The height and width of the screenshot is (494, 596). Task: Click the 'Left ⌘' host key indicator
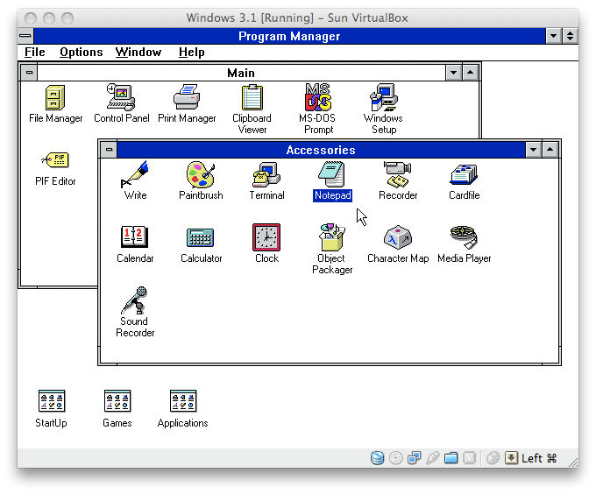[x=539, y=458]
